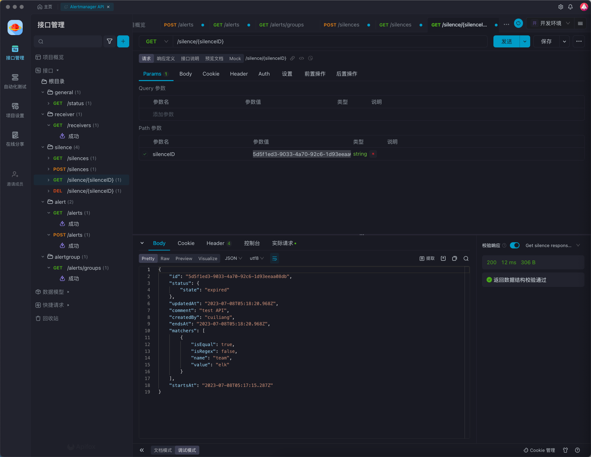591x457 pixels.
Task: Toggle the 校验响应 switch off
Action: [514, 245]
